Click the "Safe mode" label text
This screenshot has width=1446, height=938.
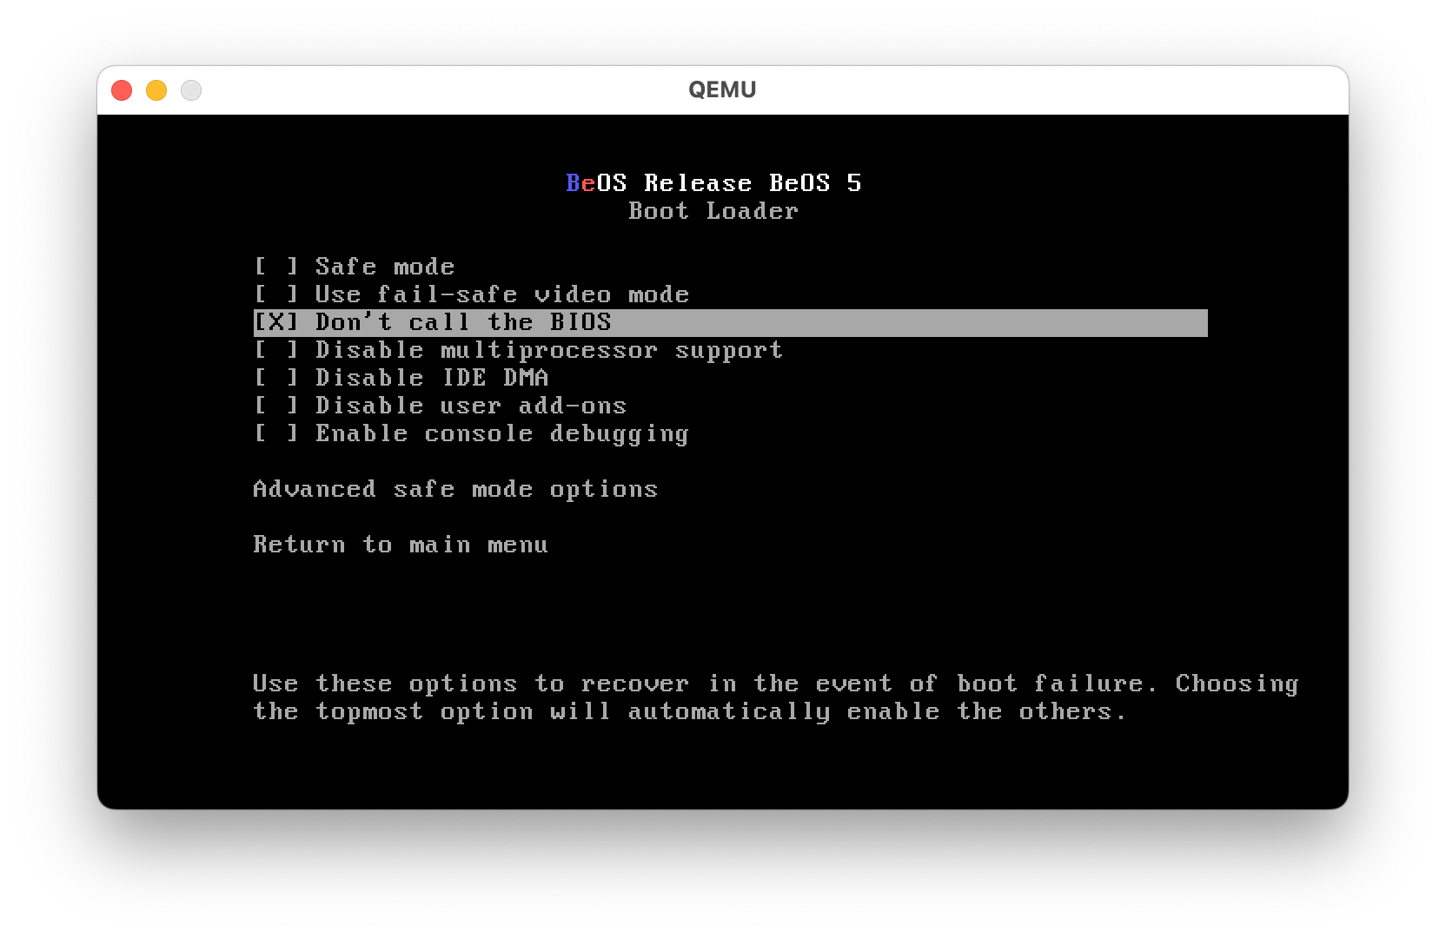click(383, 267)
